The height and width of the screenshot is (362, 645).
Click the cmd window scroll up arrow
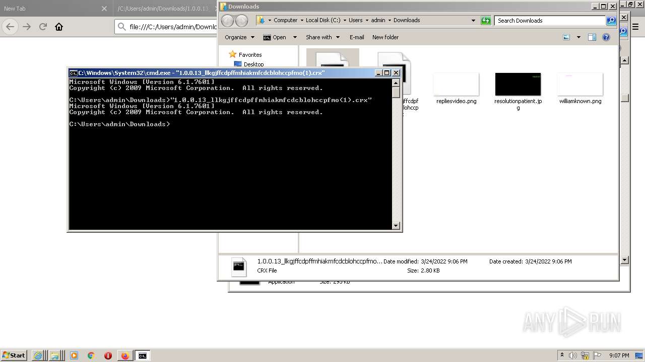pos(396,82)
